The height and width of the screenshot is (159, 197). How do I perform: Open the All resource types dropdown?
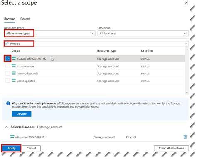pos(50,33)
